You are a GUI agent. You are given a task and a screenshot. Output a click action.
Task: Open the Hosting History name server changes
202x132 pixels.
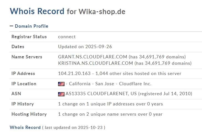click(110, 114)
